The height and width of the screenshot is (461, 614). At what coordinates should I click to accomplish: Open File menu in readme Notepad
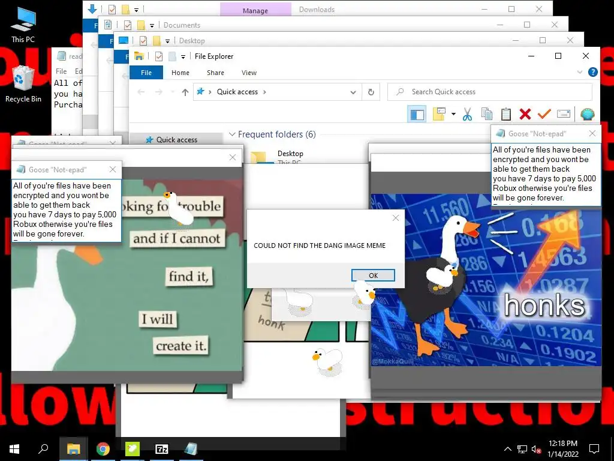tap(61, 71)
